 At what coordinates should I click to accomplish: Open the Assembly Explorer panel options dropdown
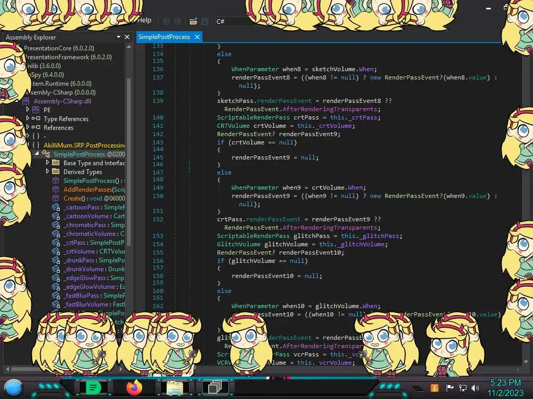[119, 37]
